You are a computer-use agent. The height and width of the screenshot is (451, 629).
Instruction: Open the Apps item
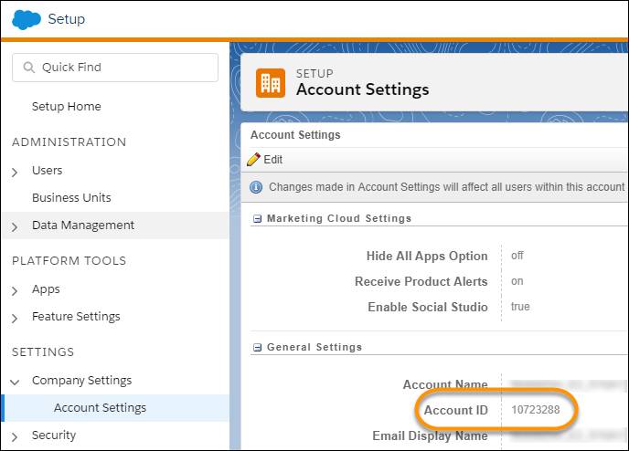[x=46, y=289]
